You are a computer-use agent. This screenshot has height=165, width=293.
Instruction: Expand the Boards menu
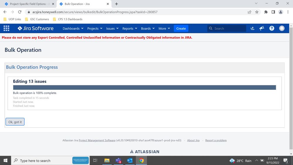148,28
